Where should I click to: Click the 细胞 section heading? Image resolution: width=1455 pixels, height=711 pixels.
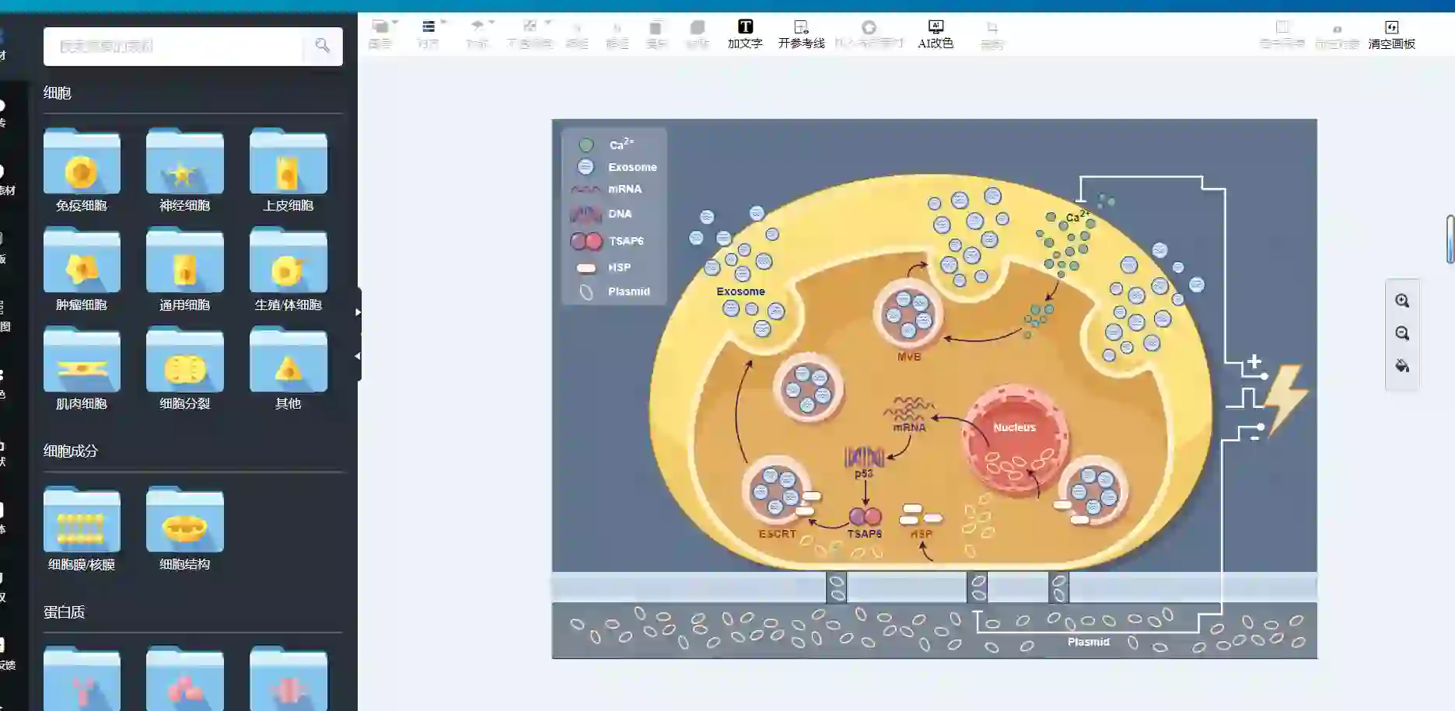click(x=58, y=93)
